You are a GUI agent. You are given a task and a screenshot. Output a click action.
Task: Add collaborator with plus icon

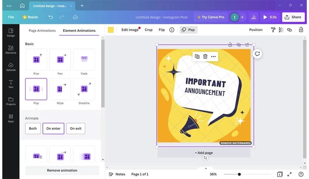242,17
